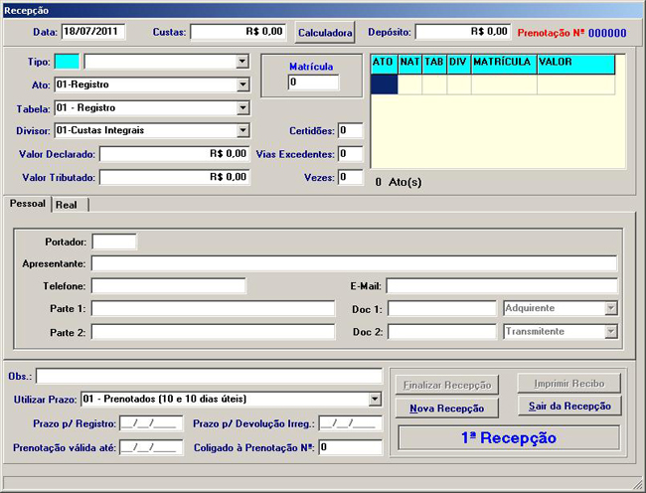
Task: Click the Custas value field
Action: 238,32
